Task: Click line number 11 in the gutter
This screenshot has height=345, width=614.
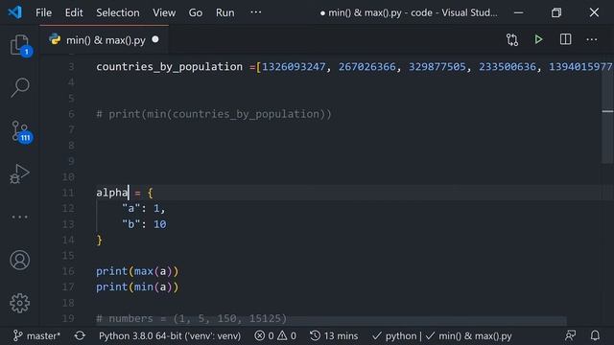Action: click(x=68, y=193)
